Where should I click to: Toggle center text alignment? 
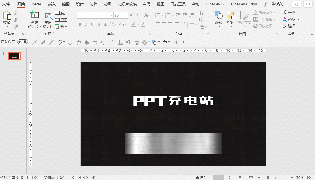pyautogui.click(x=164, y=24)
